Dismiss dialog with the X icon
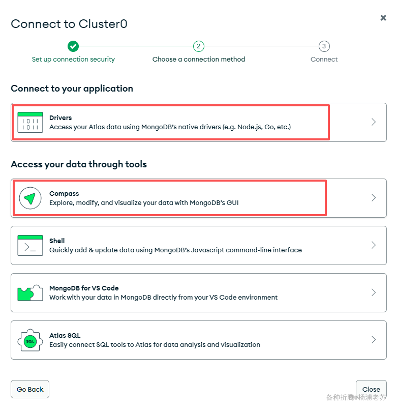This screenshot has width=397, height=411. 383,18
